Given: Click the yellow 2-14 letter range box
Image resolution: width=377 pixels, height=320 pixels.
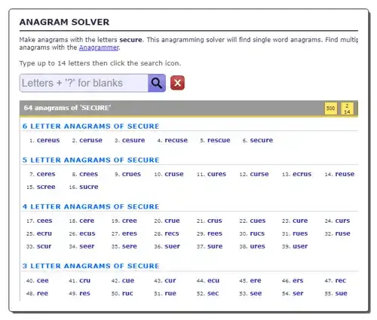Looking at the screenshot, I should tap(347, 108).
